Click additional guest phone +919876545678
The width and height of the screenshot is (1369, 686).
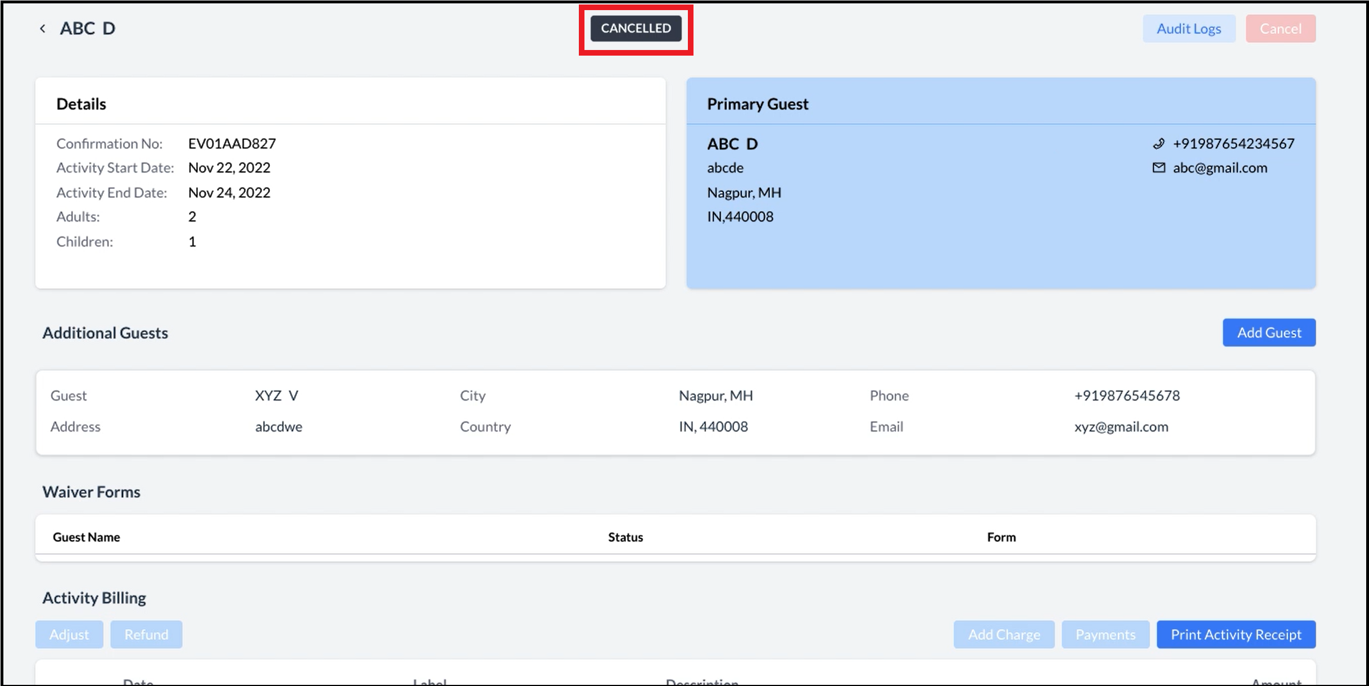click(1126, 396)
